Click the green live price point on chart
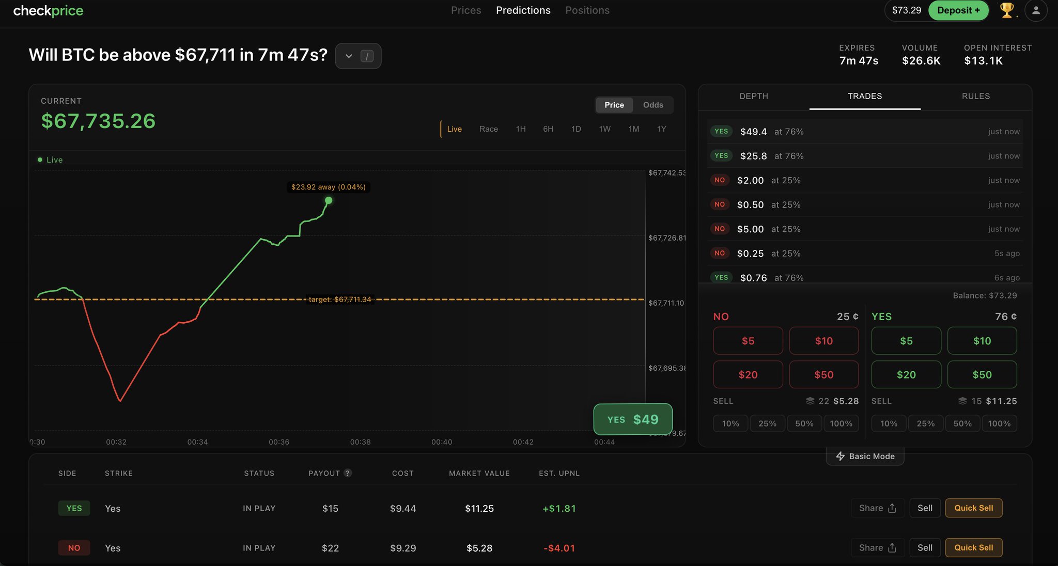The height and width of the screenshot is (566, 1058). pos(329,200)
